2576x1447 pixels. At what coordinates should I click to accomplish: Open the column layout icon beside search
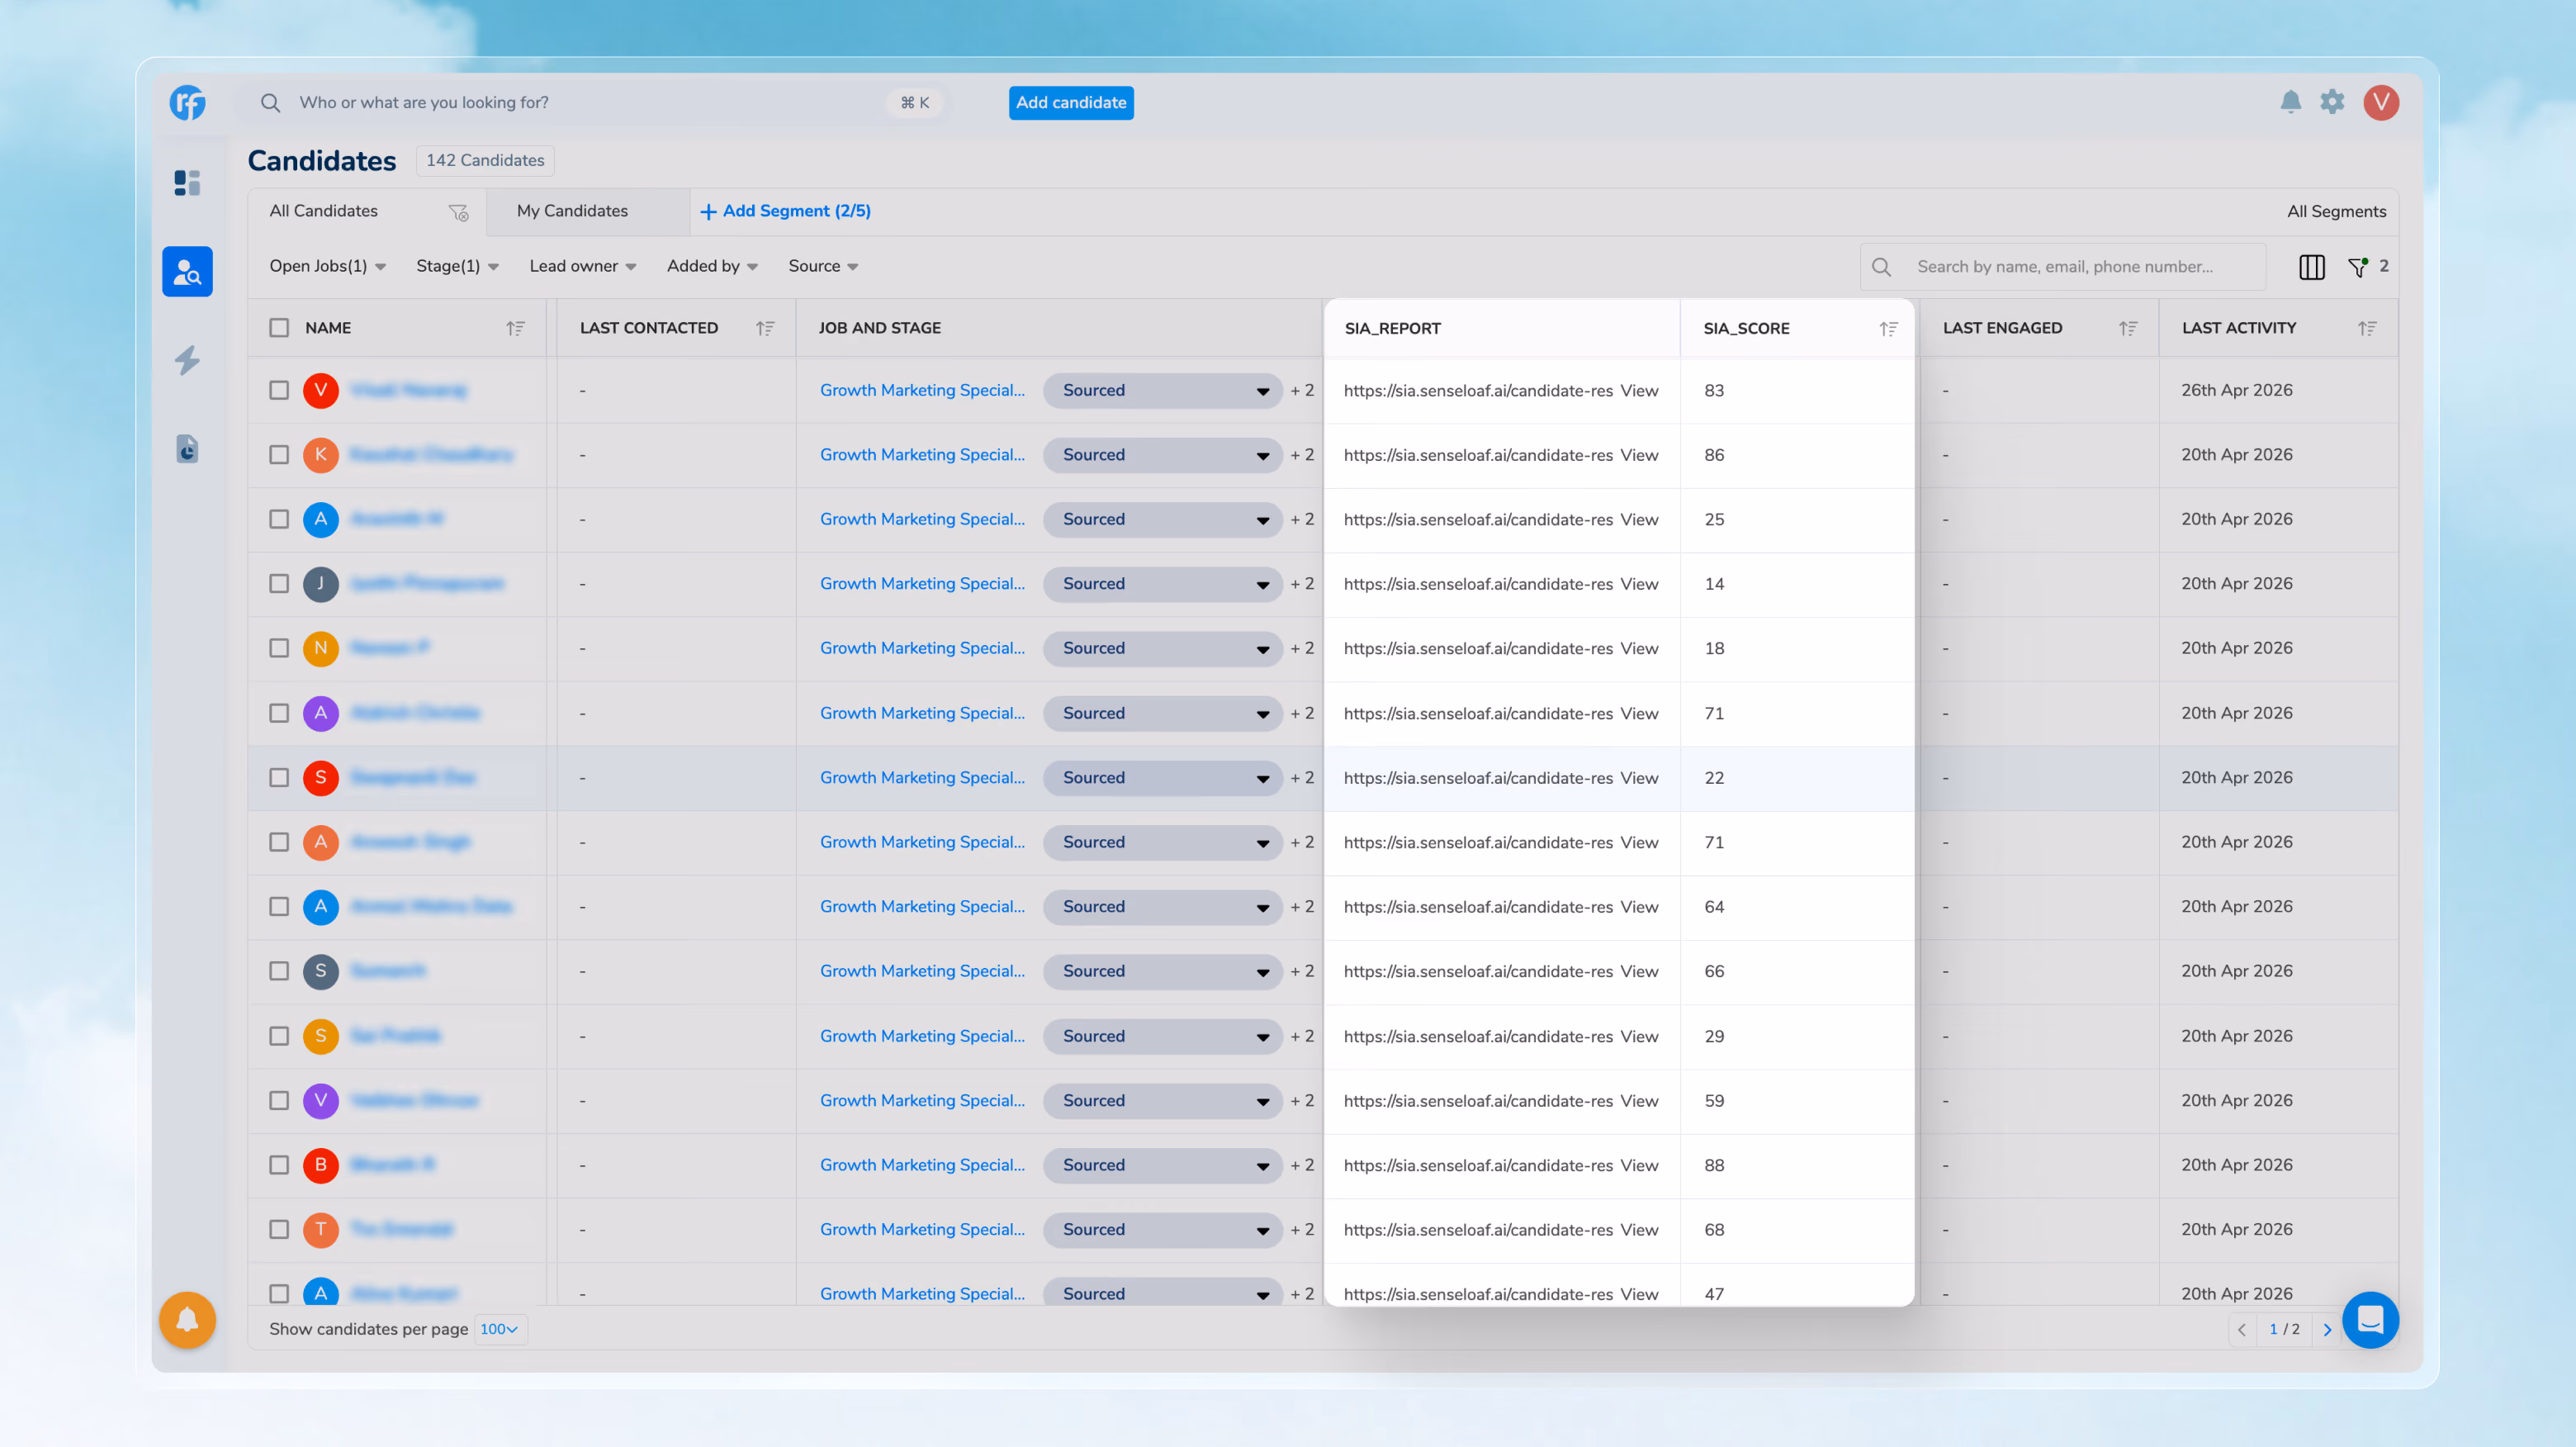2311,267
